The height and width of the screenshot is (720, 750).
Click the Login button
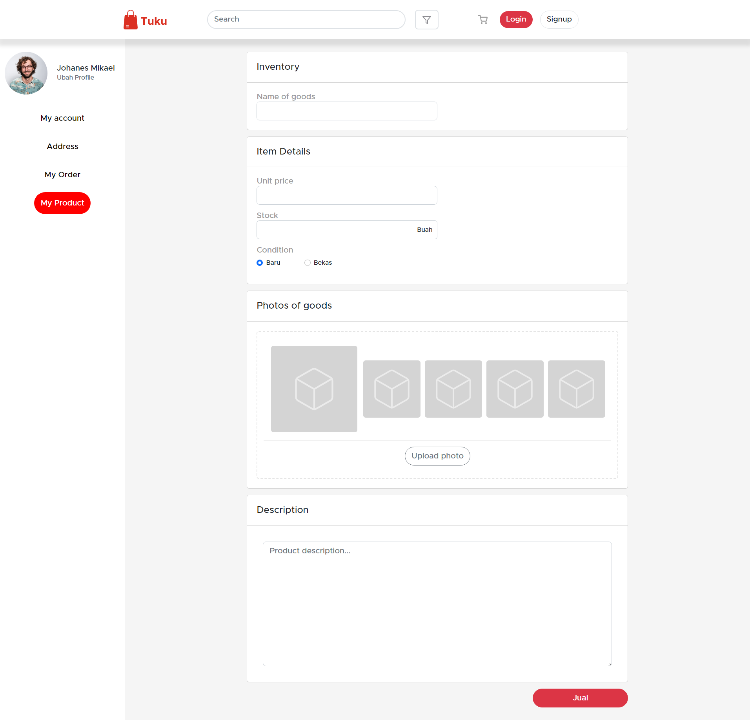[516, 19]
